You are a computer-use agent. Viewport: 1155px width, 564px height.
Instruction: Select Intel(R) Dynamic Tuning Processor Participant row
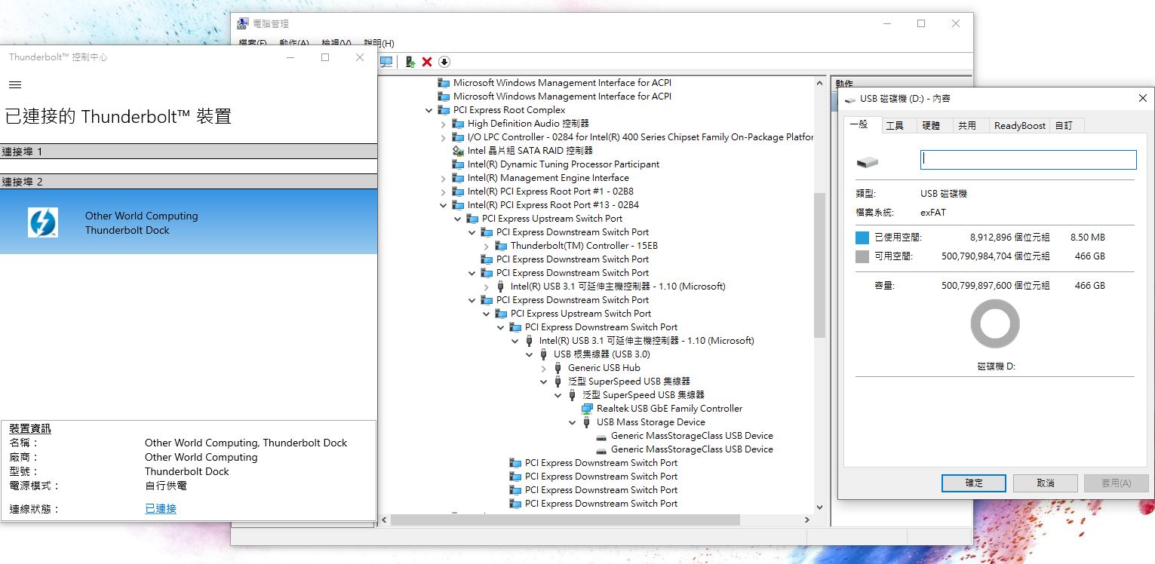563,164
